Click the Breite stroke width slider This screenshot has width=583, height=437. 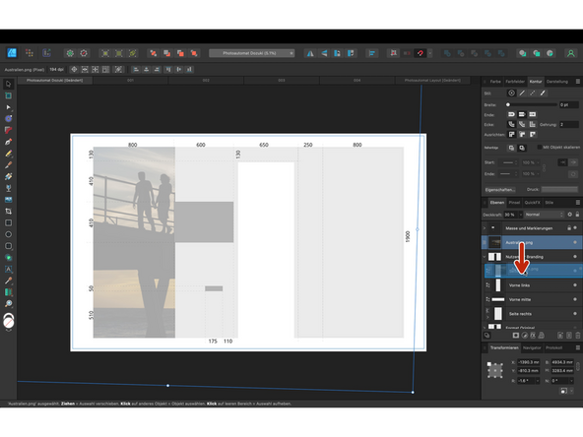coord(532,104)
